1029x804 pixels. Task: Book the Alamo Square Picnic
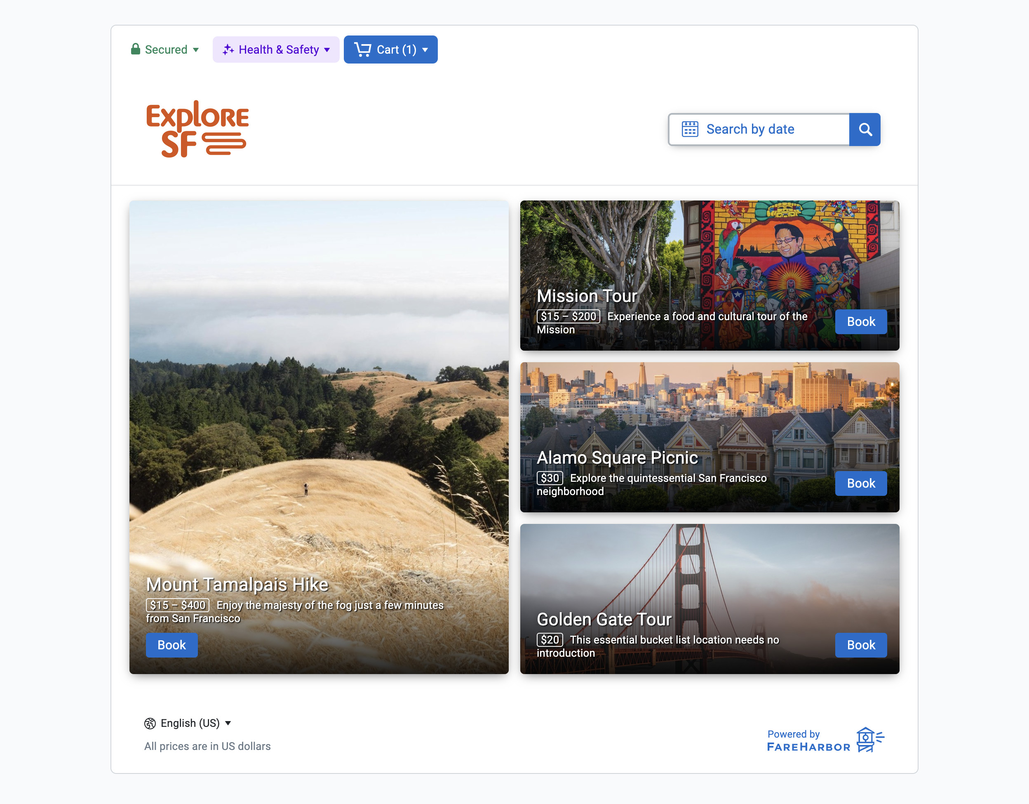coord(861,483)
